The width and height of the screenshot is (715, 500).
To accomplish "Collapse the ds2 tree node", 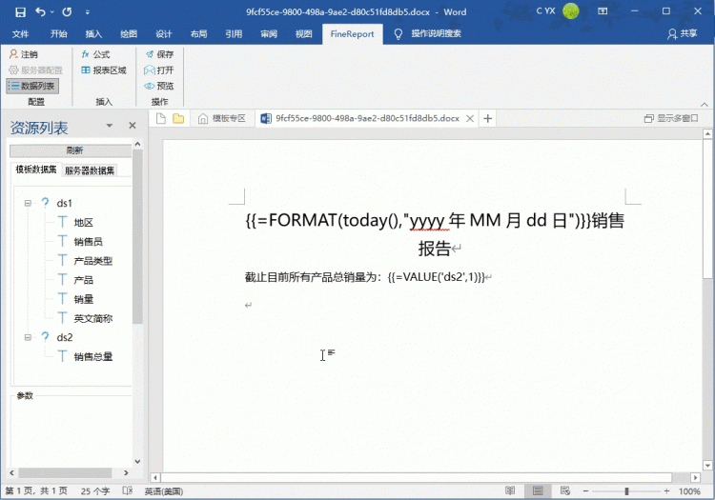I will 29,337.
